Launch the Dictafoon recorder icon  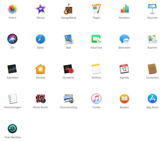68,69
